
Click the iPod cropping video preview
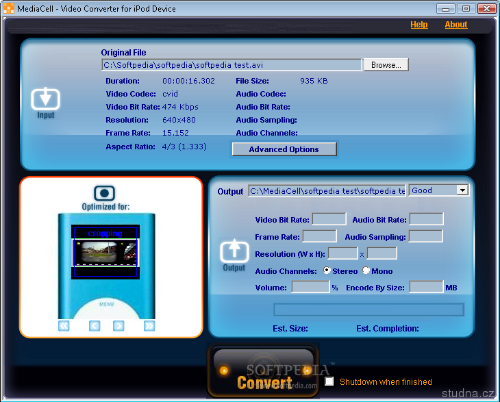(x=105, y=252)
